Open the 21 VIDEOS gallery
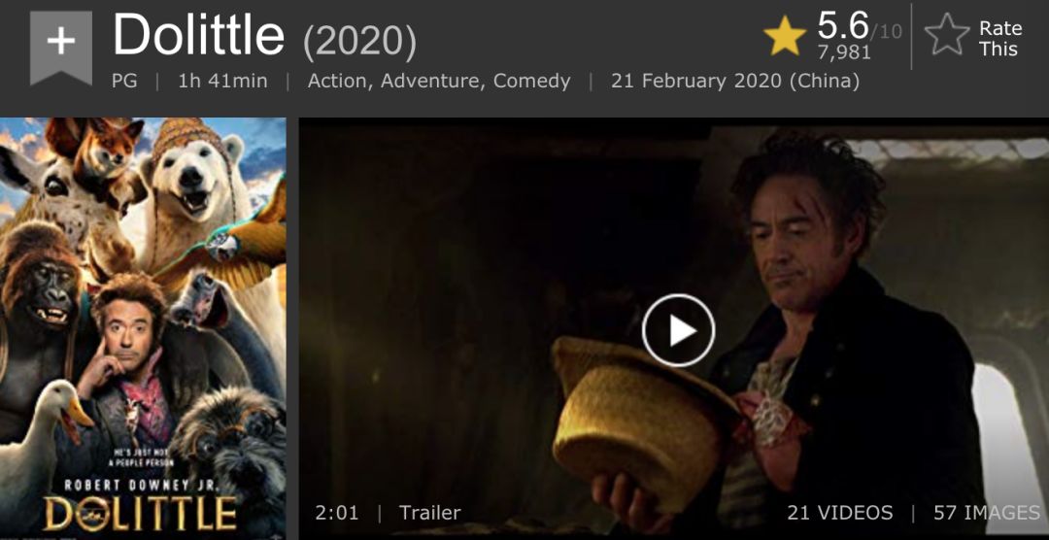This screenshot has height=540, width=1049. pyautogui.click(x=839, y=513)
